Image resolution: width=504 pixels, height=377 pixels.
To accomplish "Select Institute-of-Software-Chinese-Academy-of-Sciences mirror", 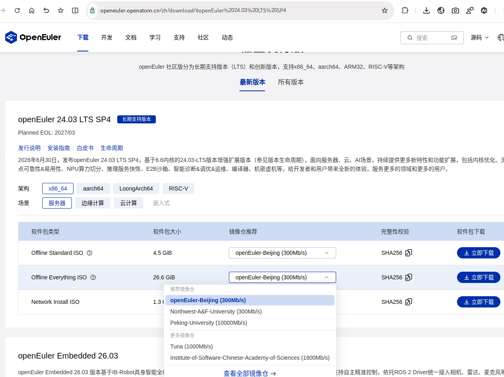I will pyautogui.click(x=250, y=358).
